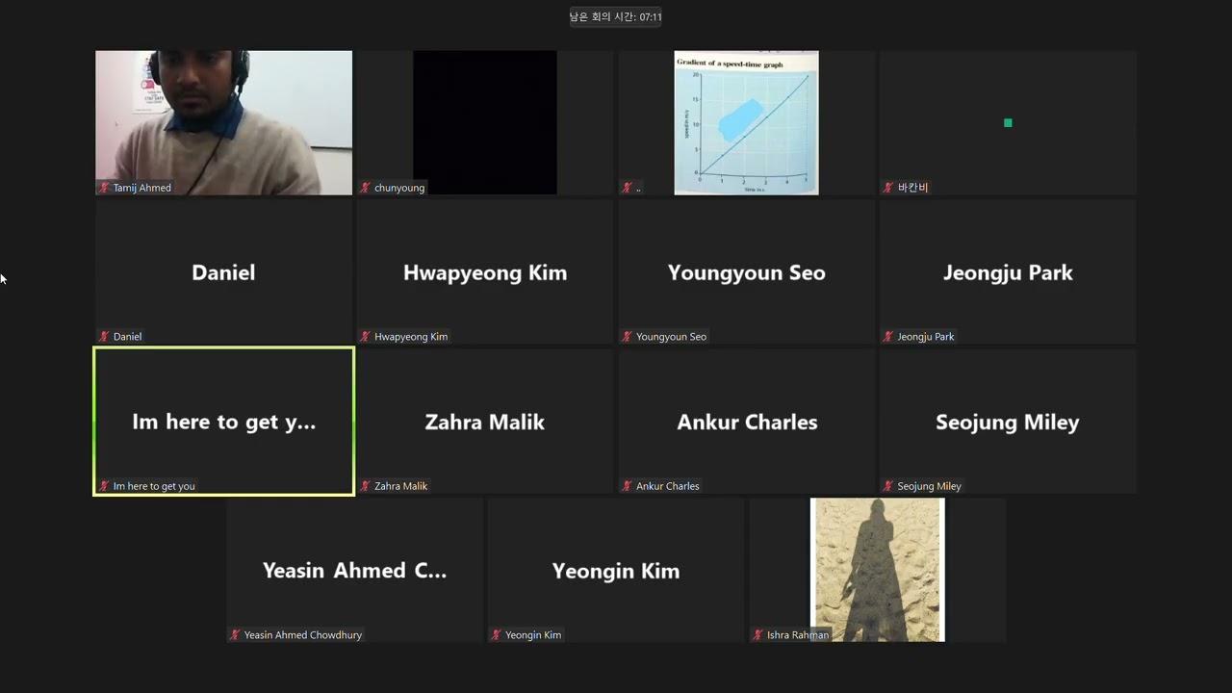Click Seojung Miley's muted microphone icon
The width and height of the screenshot is (1232, 693).
point(888,486)
